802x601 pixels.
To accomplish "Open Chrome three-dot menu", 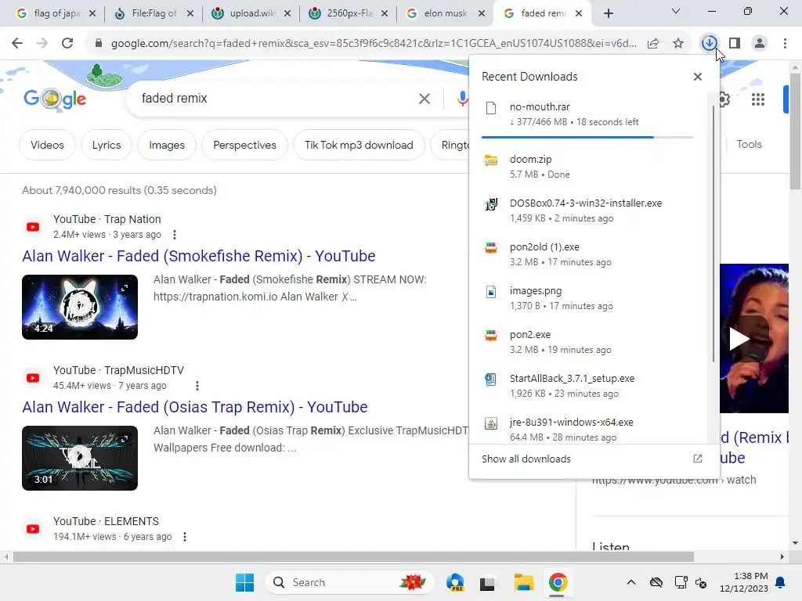I will (785, 43).
